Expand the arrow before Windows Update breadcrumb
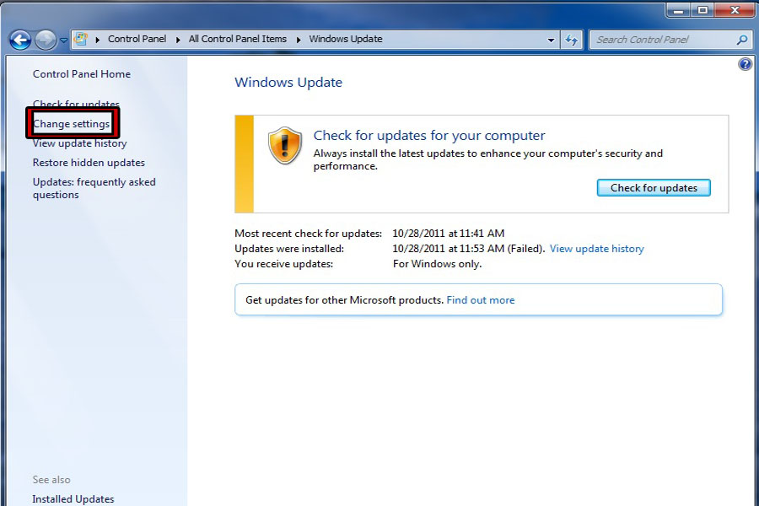Image resolution: width=759 pixels, height=506 pixels. [x=299, y=40]
